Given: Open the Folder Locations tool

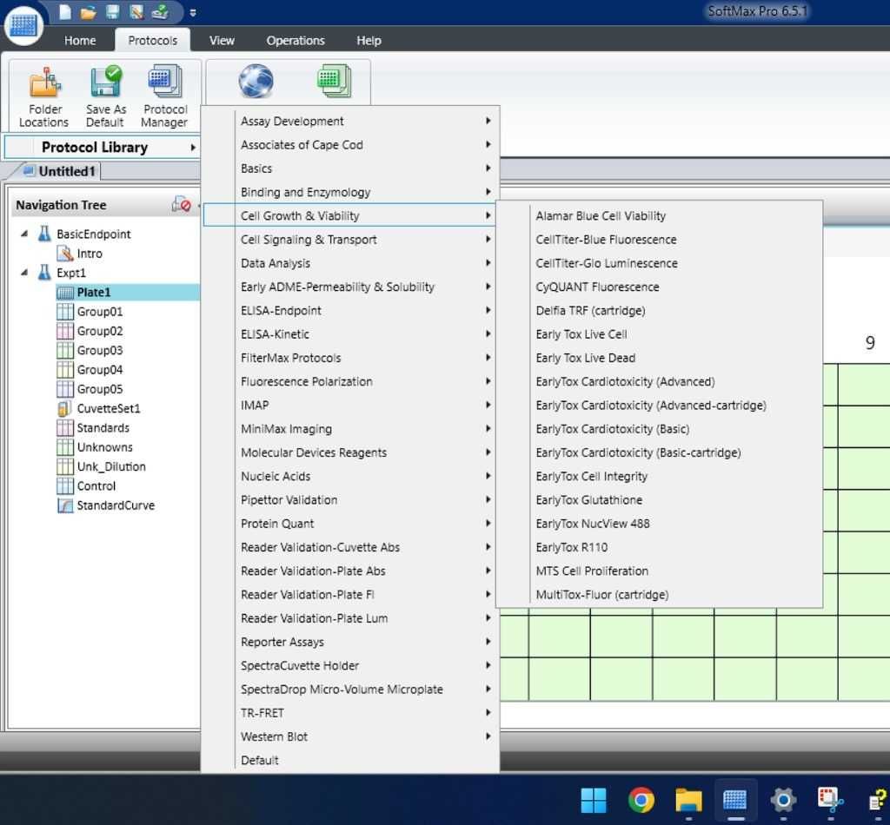Looking at the screenshot, I should tap(44, 96).
